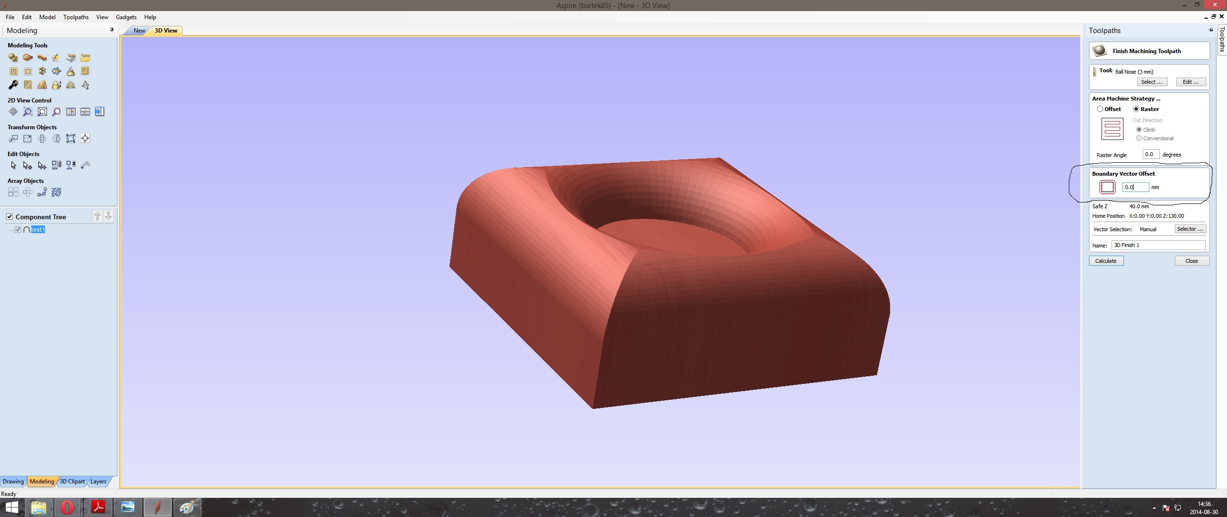1227x517 pixels.
Task: Toggle the Component Tree checkbox
Action: point(9,216)
